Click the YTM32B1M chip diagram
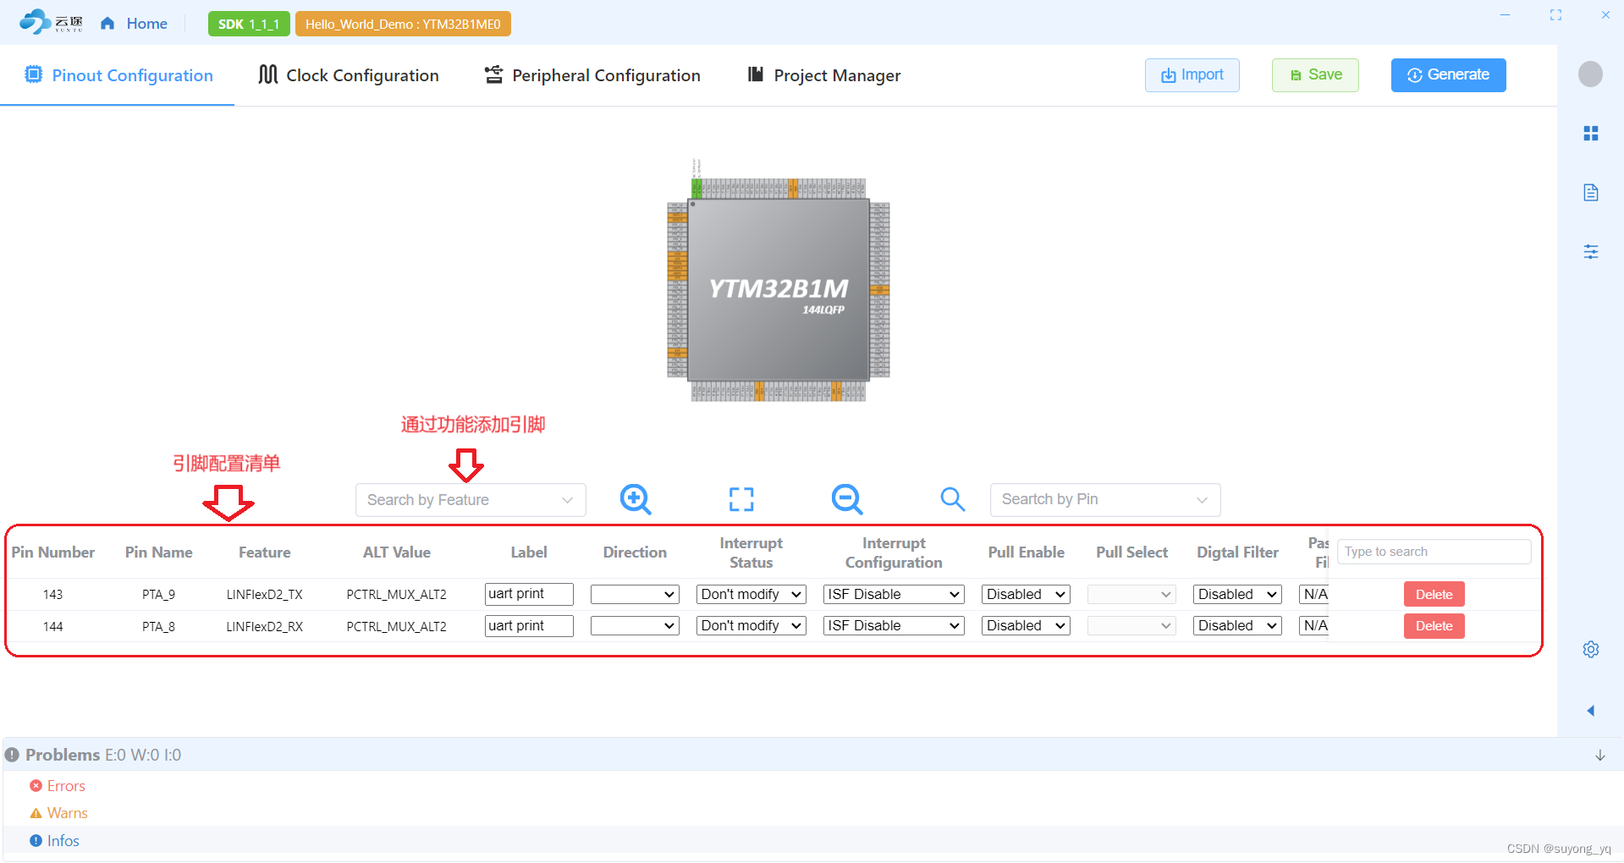 point(778,289)
